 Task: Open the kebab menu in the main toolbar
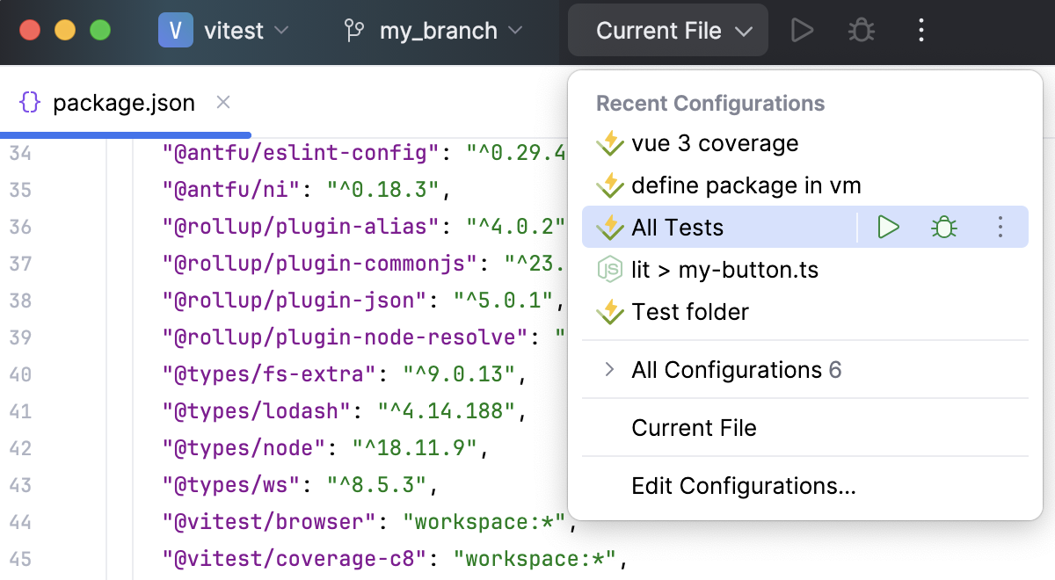920,29
